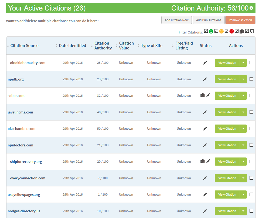Click the Remove selected button
259x218 pixels.
tap(240, 20)
